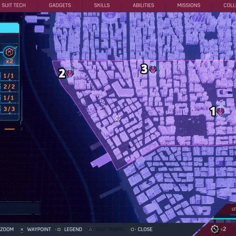Click the small icon above spider marker 1
Viewport: 236px width, 236px height.
point(222,92)
